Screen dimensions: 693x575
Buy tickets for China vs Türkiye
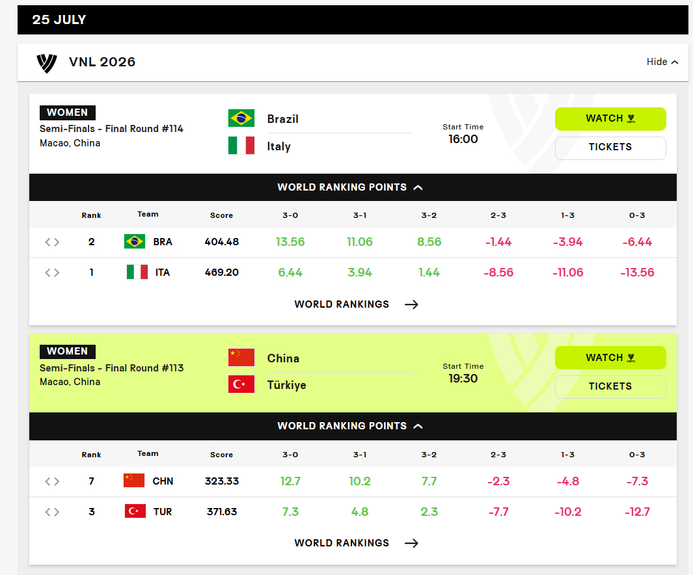coord(610,386)
